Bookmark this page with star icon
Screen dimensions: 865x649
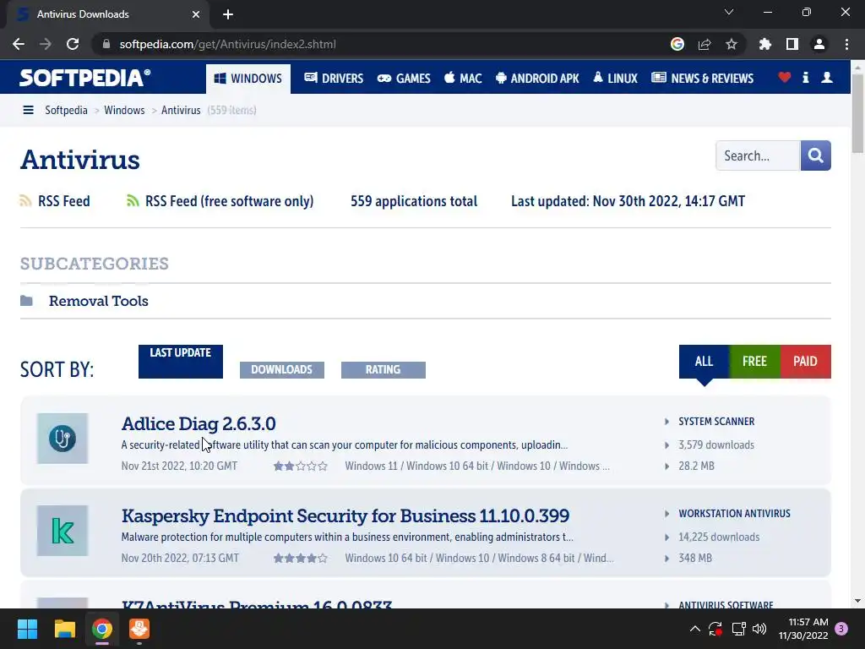pos(731,44)
